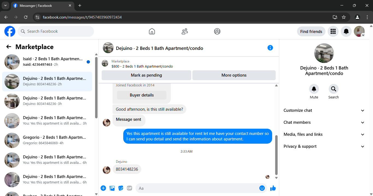The height and width of the screenshot is (196, 373).
Task: Go back in Chrome history
Action: [6, 17]
